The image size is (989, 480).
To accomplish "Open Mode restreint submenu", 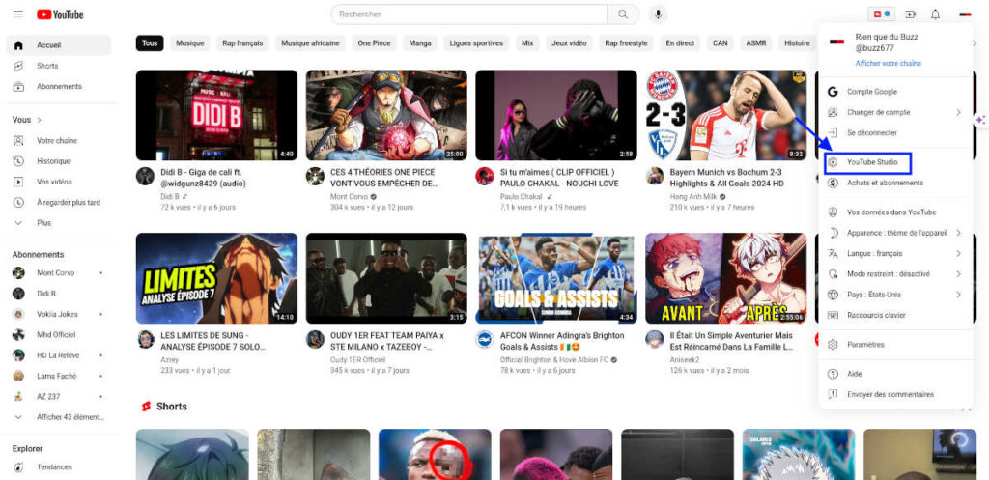I will [x=895, y=274].
